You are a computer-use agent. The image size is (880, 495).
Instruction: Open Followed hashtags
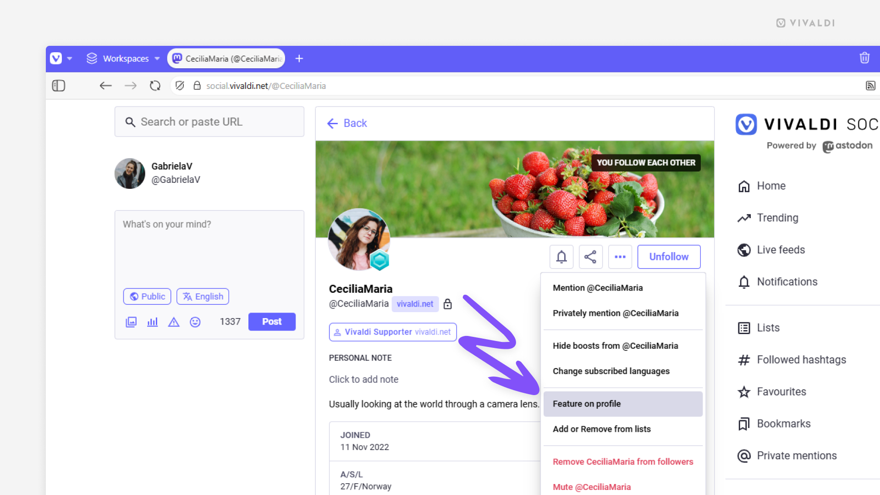click(x=792, y=360)
